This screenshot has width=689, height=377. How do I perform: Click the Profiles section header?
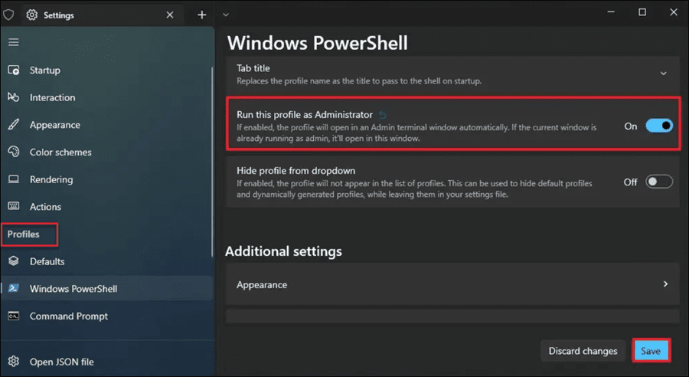pos(23,234)
